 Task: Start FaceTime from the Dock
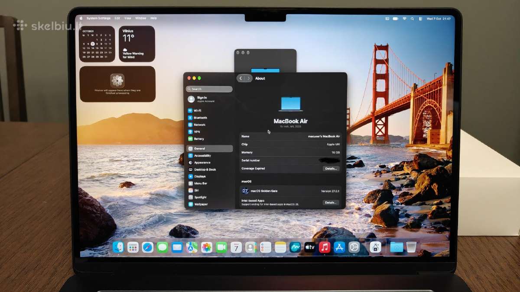[x=221, y=247]
